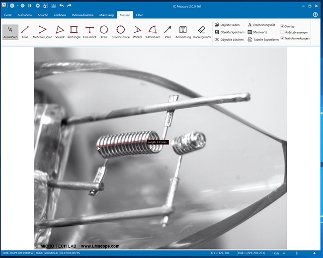Switch to the Mikroskop tab
323x258 pixels.
pos(106,15)
